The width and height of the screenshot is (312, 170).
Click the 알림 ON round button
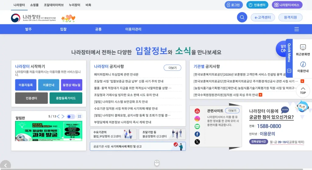click(x=281, y=49)
